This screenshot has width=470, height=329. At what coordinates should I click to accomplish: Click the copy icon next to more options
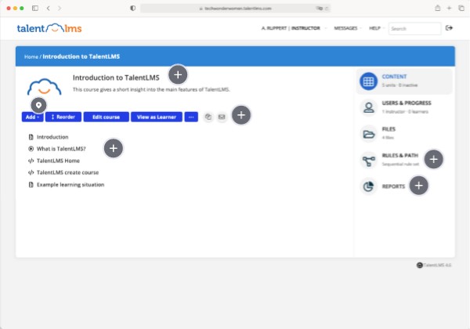coord(208,117)
